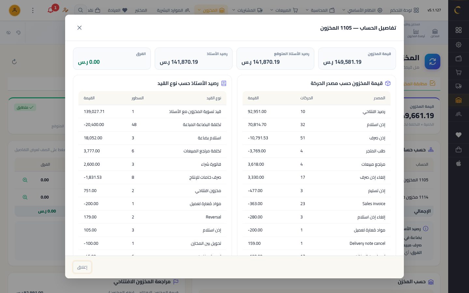Image resolution: width=469 pixels, height=293 pixels.
Task: Open the المختبر menu
Action: (x=141, y=10)
